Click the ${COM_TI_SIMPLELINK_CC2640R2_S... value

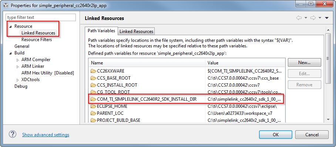[245, 71]
